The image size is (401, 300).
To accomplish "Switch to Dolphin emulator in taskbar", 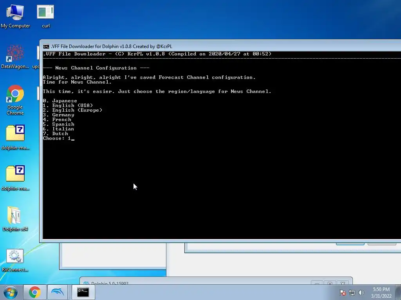I will 58,292.
